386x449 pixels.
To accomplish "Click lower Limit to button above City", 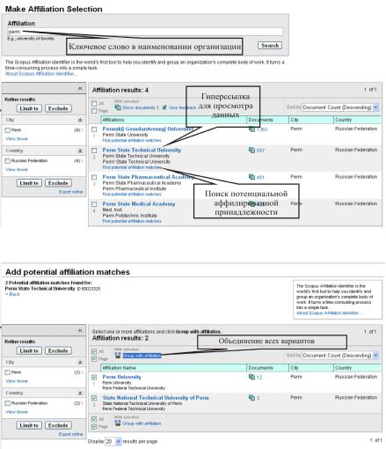I will (x=29, y=351).
